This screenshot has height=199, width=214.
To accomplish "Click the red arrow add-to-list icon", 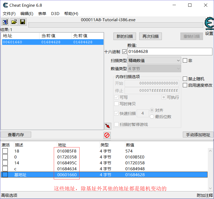I will tap(108, 126).
